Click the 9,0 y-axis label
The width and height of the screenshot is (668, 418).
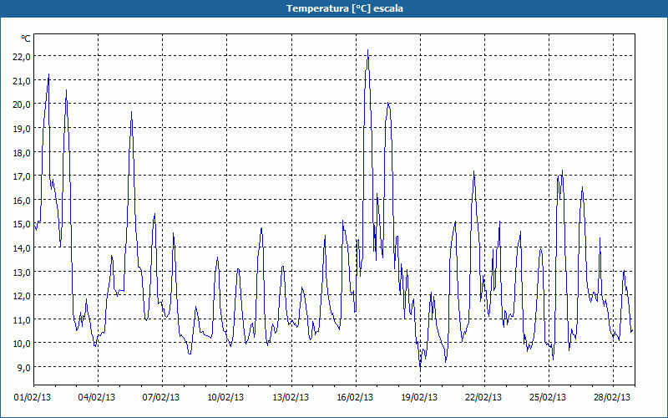coord(24,367)
